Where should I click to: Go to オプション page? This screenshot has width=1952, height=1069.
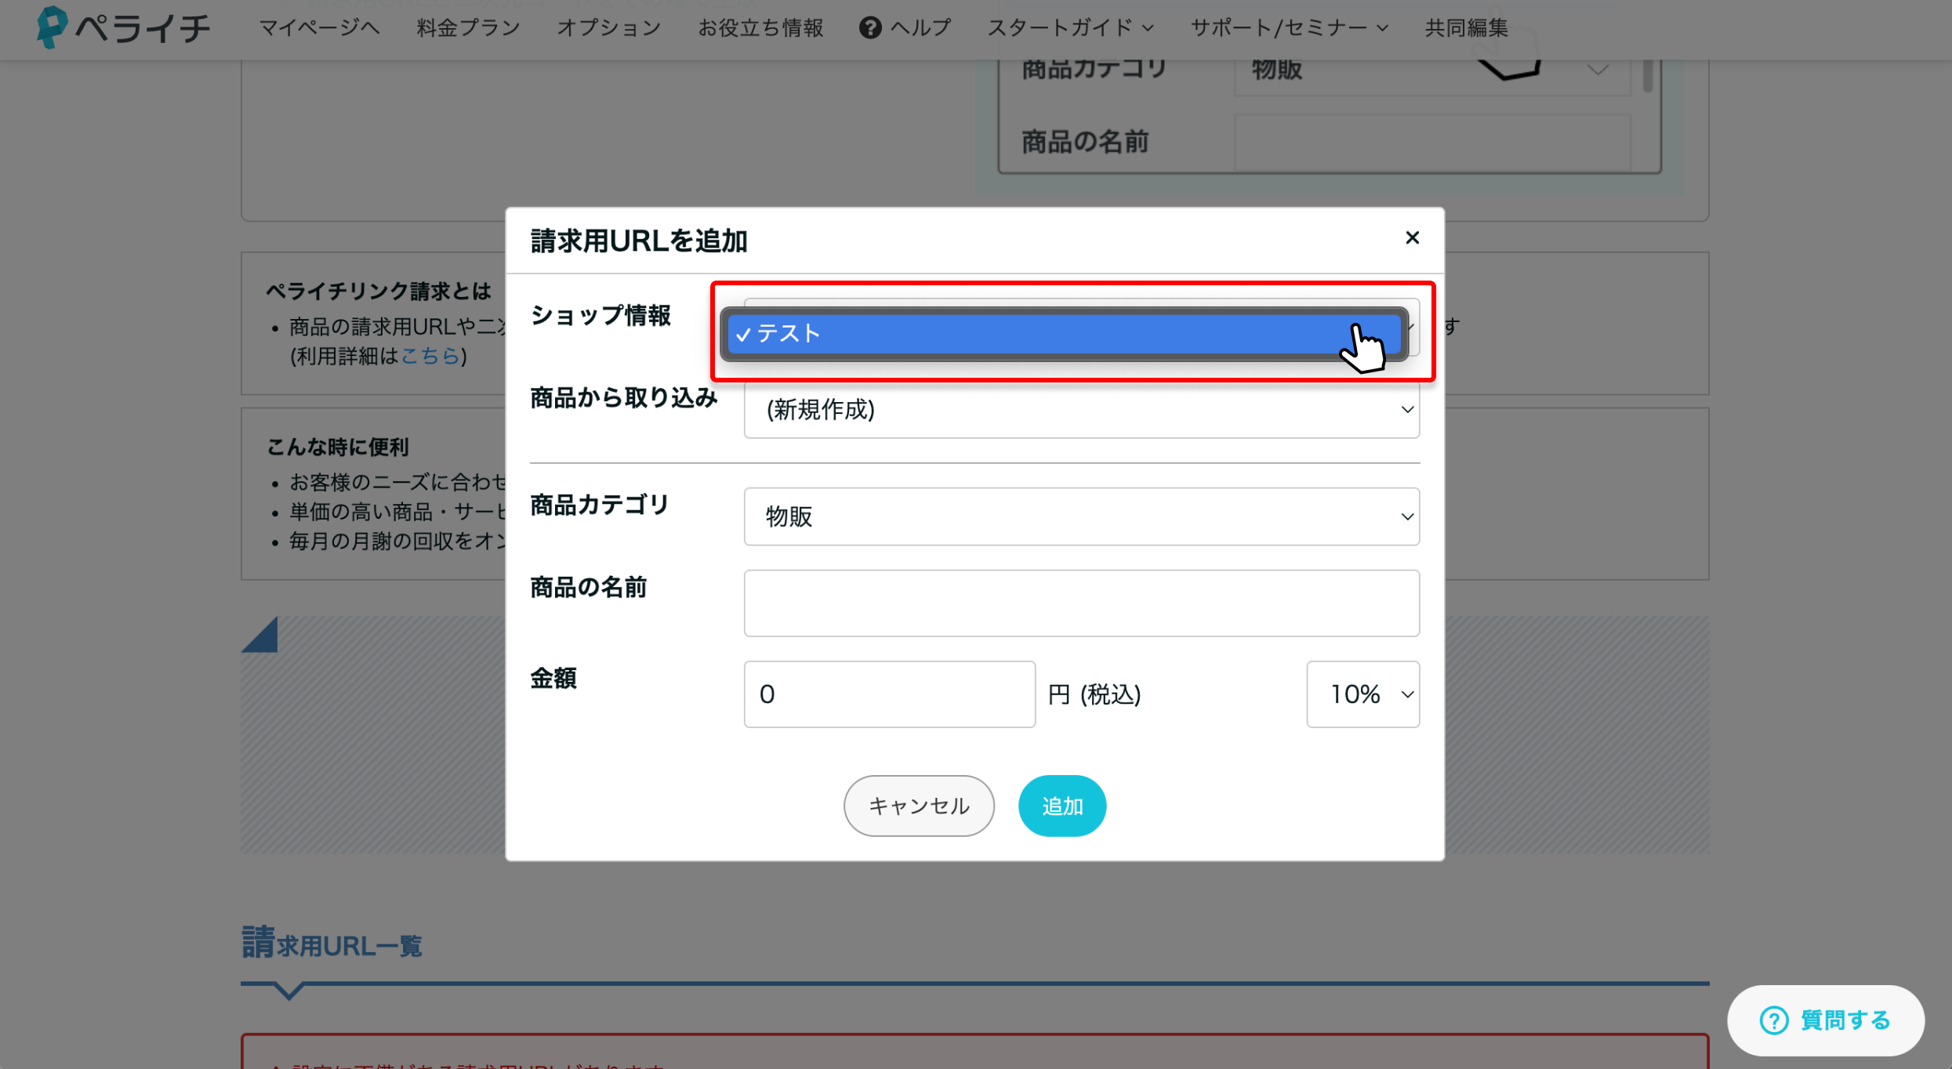tap(609, 28)
